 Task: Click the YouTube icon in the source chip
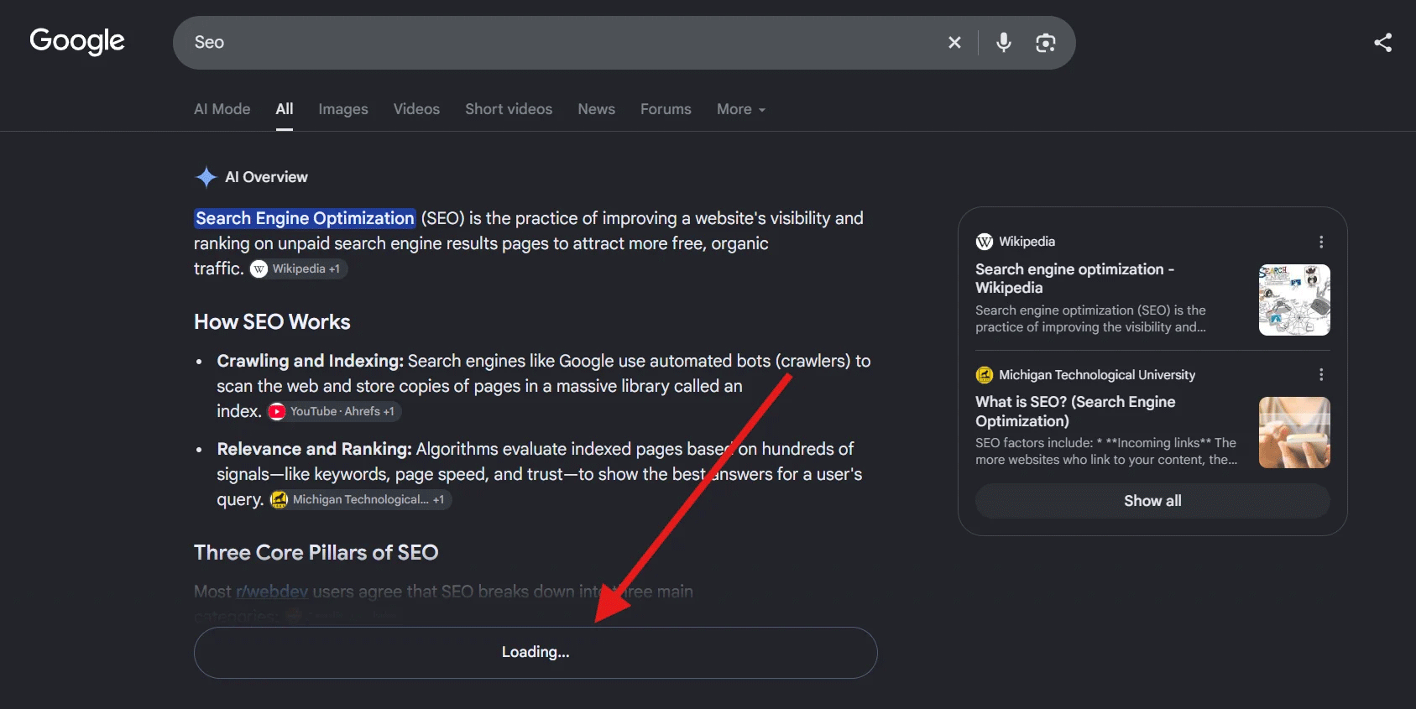click(277, 411)
